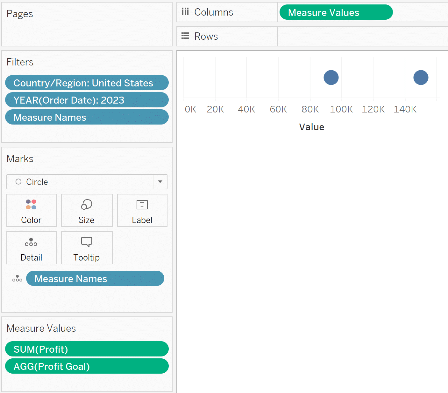Screen dimensions: 448x393
Task: Click the 40K axis tick label
Action: pos(246,109)
